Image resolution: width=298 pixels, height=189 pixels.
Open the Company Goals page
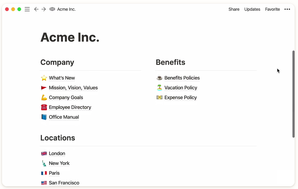66,98
